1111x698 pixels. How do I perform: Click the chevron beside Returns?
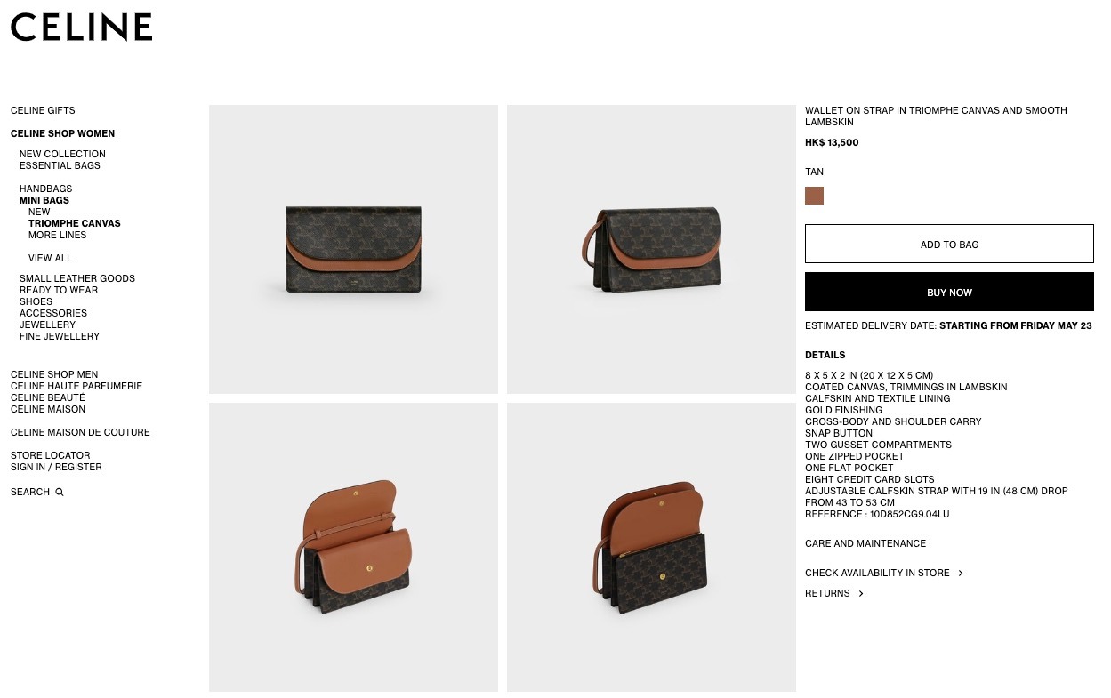pyautogui.click(x=861, y=593)
